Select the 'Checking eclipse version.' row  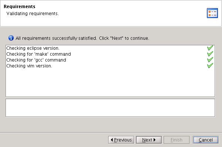110,48
